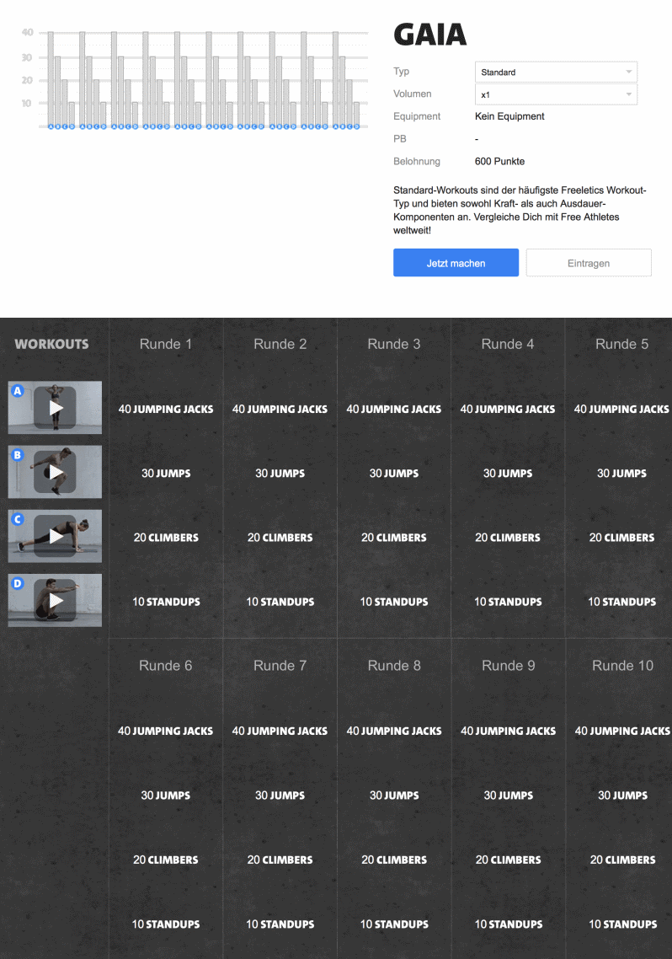Image resolution: width=672 pixels, height=959 pixels.
Task: Click 10 Standups in Runde 10
Action: 622,924
